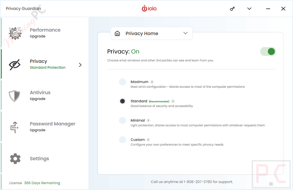Image resolution: width=293 pixels, height=190 pixels.
Task: Click Upgrade under Performance
Action: pyautogui.click(x=38, y=37)
